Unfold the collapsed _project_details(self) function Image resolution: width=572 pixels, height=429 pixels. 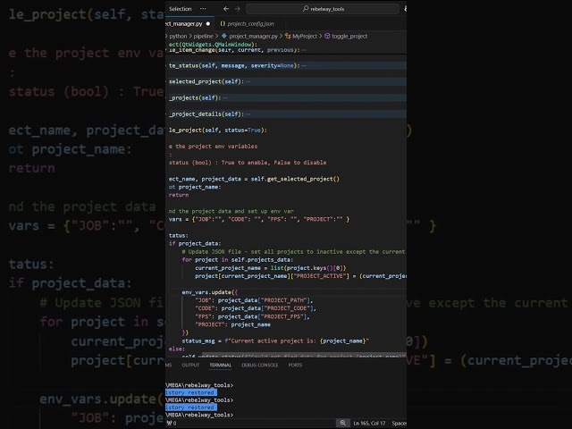(x=248, y=114)
